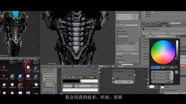Click Pos 0.527 field

point(86,86)
